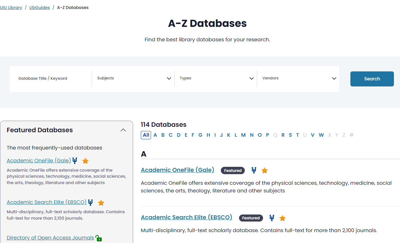Open Directory of Open Access Journals link
This screenshot has width=400, height=243.
tap(51, 238)
